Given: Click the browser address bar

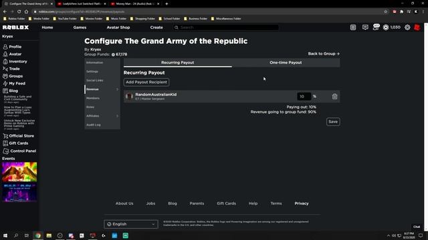Looking at the screenshot, I should point(207,12).
